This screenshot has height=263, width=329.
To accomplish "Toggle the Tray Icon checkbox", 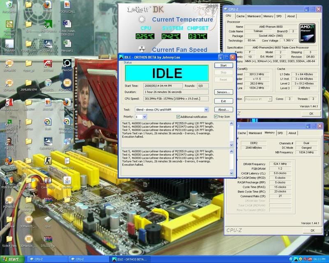I will click(216, 117).
